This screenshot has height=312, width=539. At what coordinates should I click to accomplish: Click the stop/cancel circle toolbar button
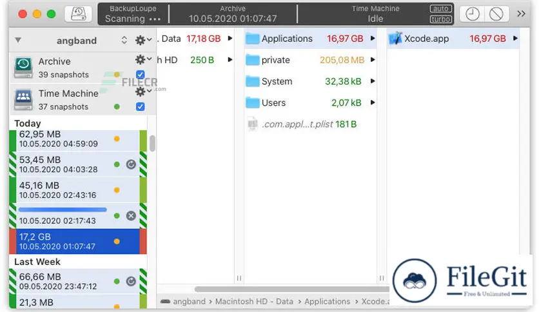pyautogui.click(x=496, y=14)
